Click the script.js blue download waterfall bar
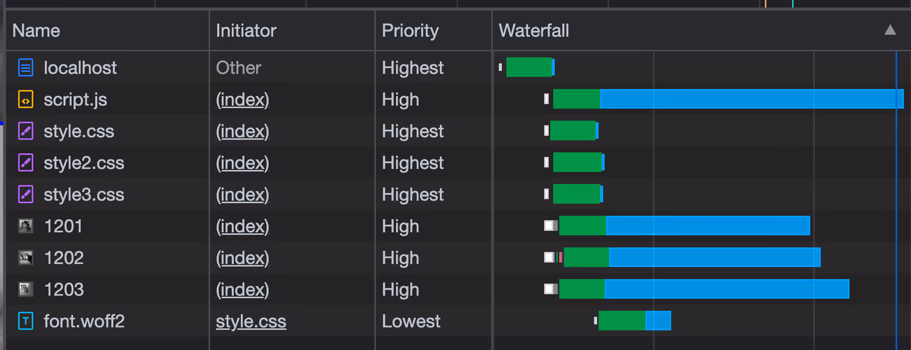 coord(752,99)
